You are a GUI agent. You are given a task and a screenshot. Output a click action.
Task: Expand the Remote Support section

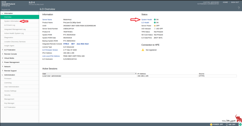pyautogui.click(x=2, y=71)
